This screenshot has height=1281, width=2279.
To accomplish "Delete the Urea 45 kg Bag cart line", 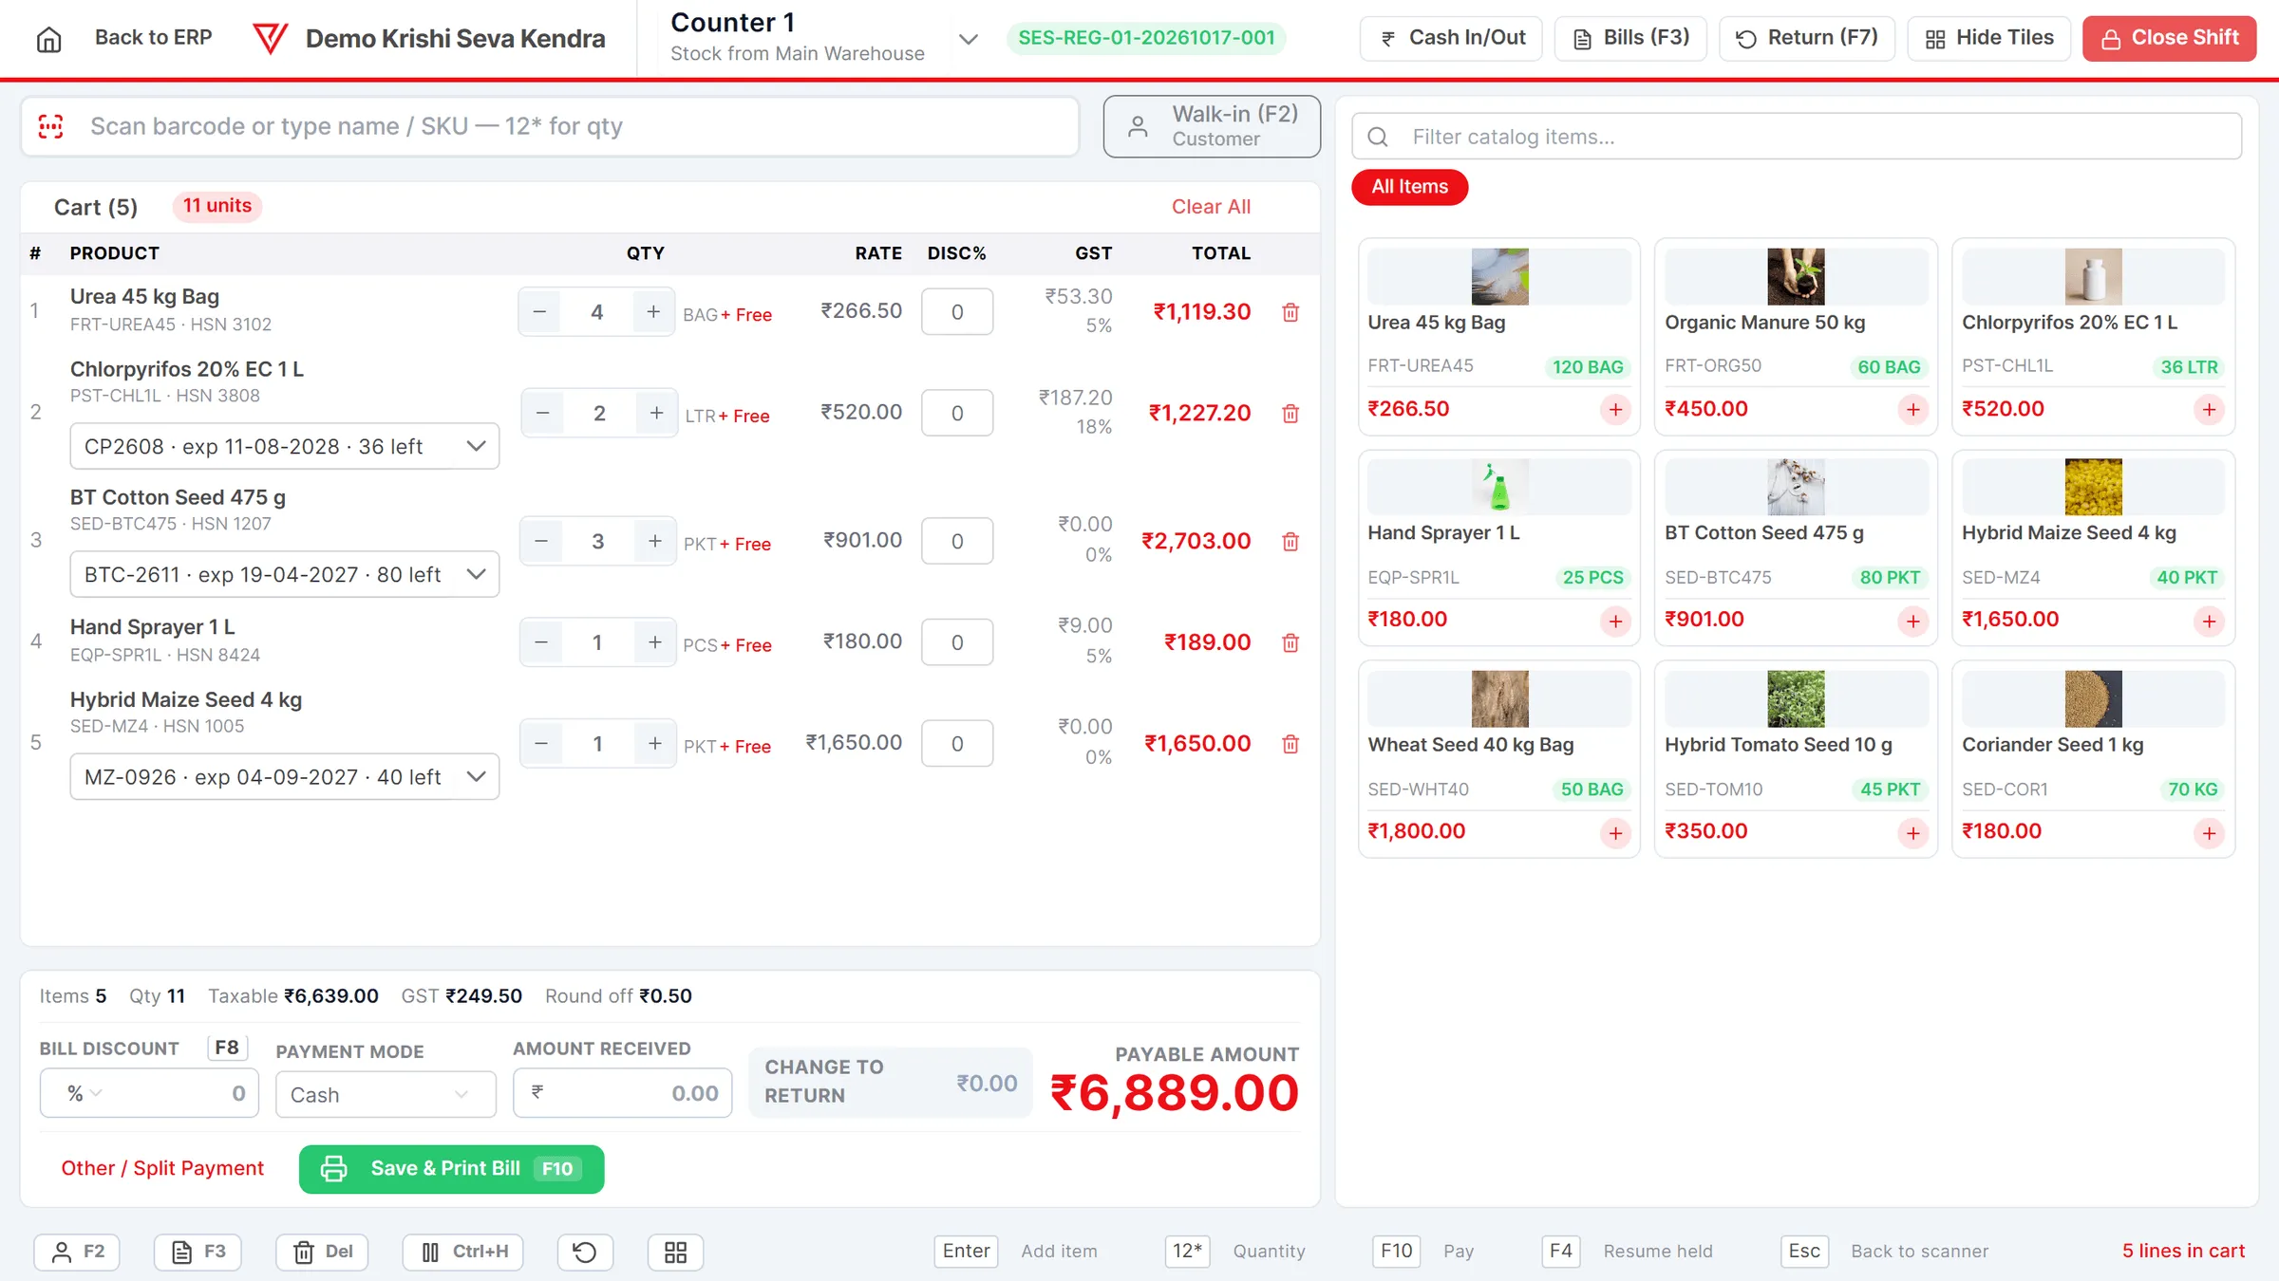I will 1290,312.
